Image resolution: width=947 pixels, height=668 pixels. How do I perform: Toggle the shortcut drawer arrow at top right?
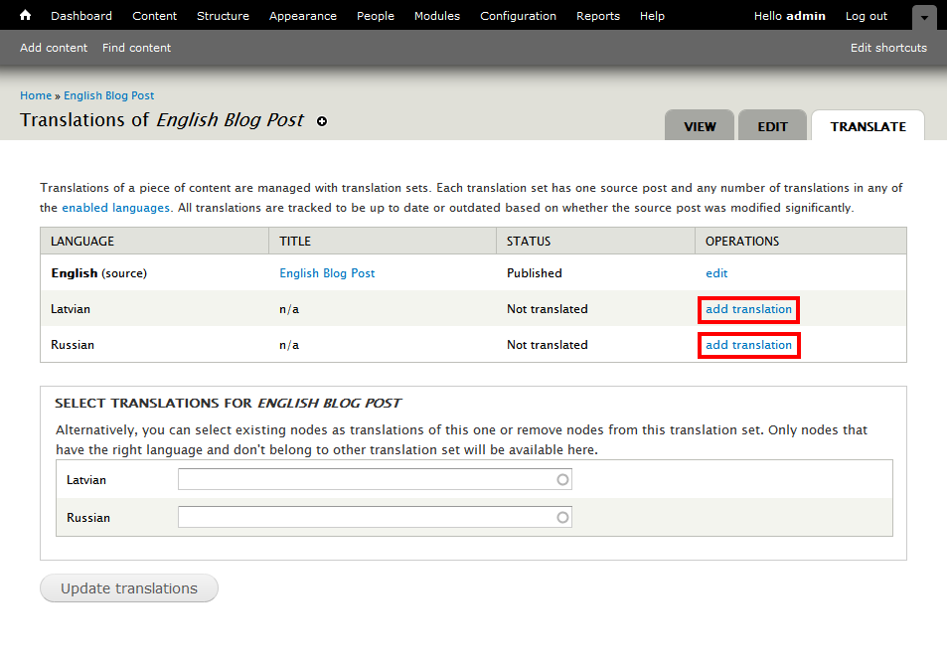[923, 17]
